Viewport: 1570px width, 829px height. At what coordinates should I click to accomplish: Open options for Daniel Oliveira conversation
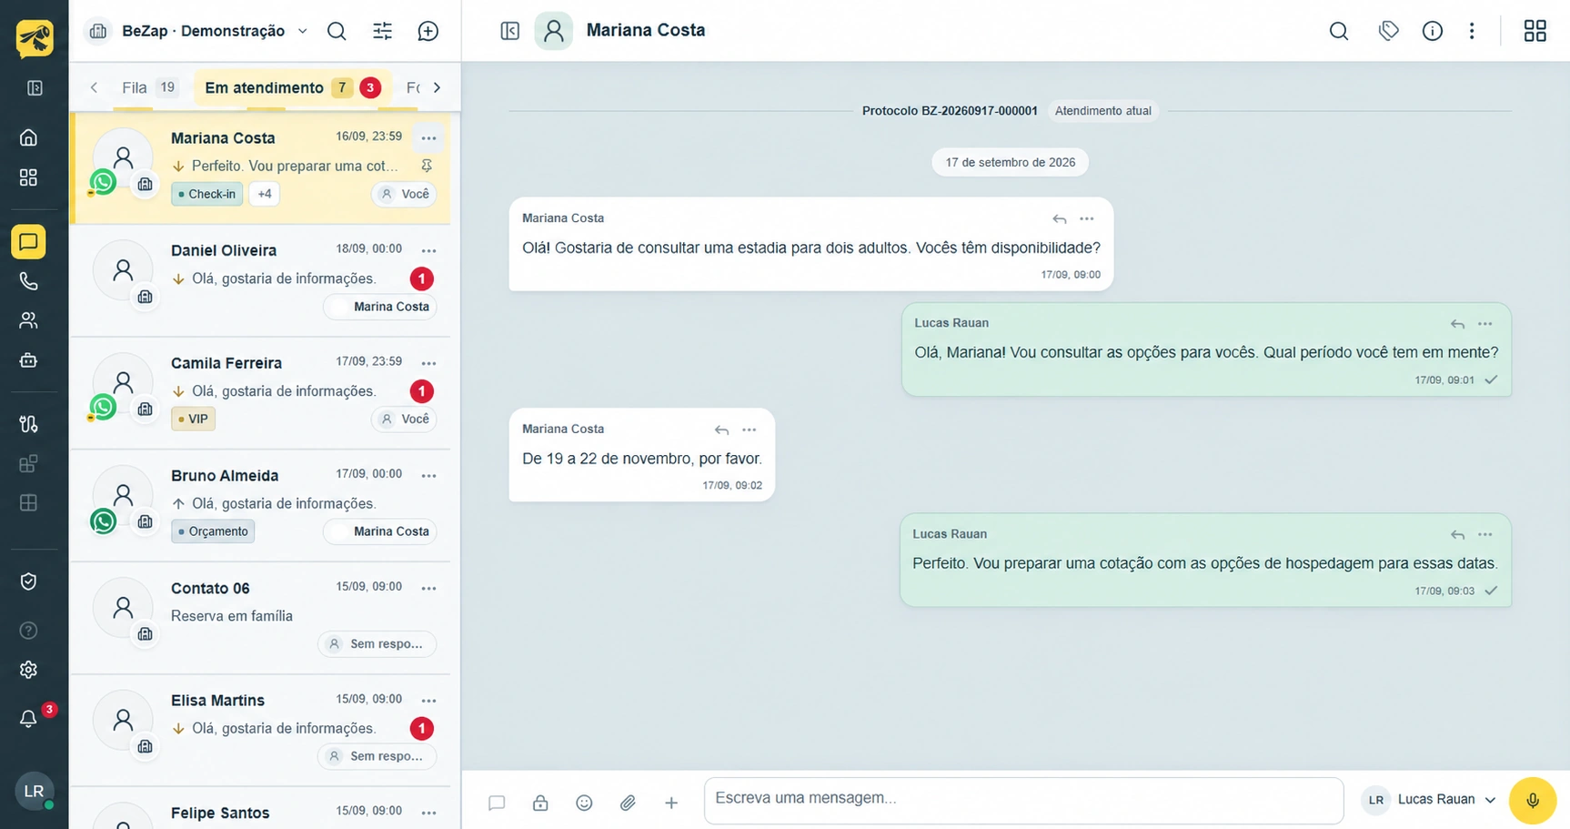click(428, 250)
